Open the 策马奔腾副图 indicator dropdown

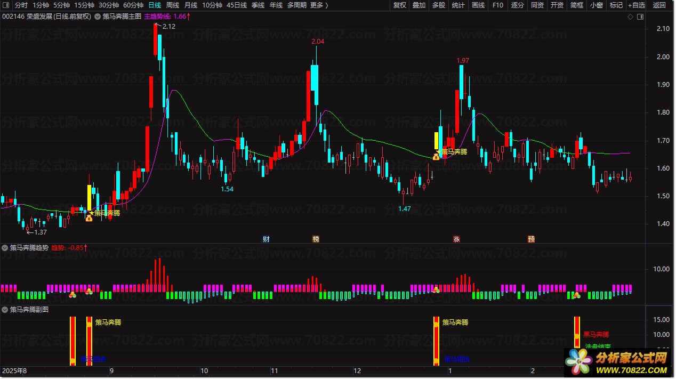[x=5, y=310]
